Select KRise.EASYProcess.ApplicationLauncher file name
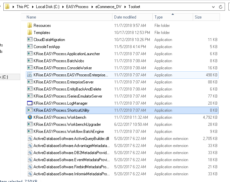Screen dimensions: 230x182 tap(67, 54)
